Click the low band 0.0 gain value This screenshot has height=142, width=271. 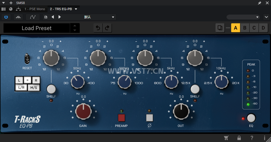pos(51,41)
